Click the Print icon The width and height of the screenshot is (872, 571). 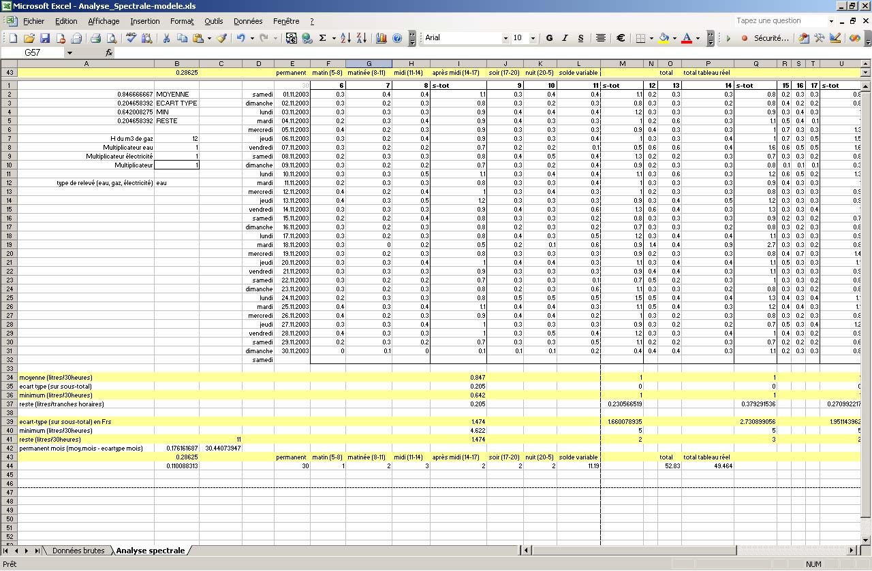click(76, 39)
